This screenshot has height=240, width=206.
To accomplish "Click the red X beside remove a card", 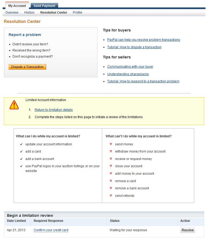I will click(x=111, y=181).
